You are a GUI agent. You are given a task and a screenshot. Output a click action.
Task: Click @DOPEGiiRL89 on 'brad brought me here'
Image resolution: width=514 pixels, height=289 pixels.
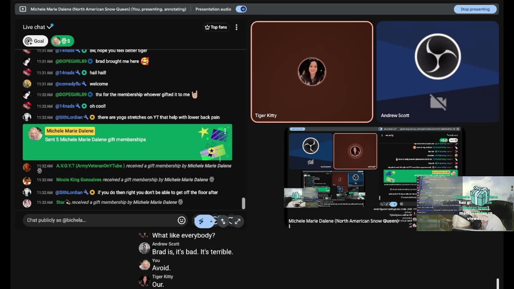point(71,61)
